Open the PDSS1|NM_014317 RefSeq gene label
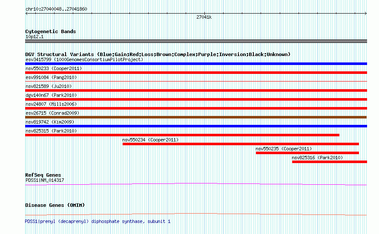379x234 pixels. point(45,180)
